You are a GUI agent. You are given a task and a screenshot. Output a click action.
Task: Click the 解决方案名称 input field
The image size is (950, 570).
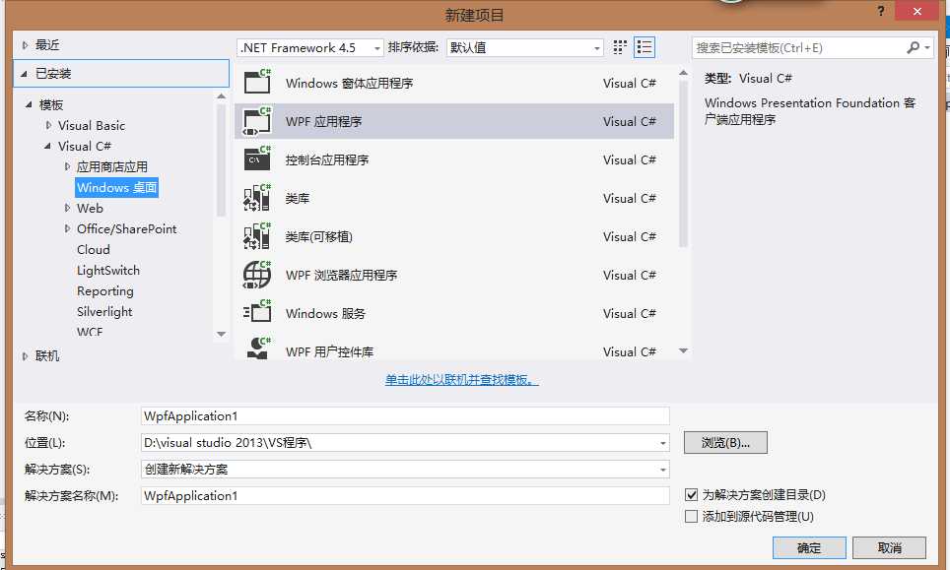[405, 495]
